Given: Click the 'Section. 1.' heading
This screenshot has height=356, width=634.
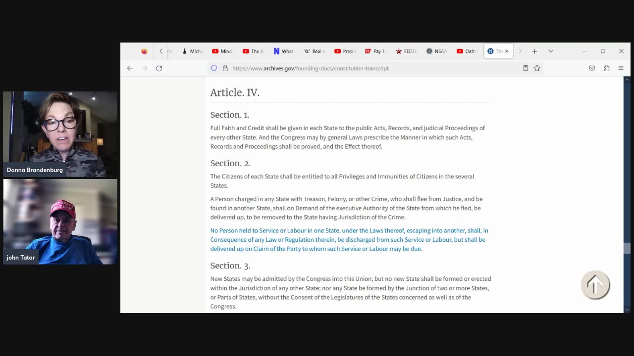Looking at the screenshot, I should point(230,115).
